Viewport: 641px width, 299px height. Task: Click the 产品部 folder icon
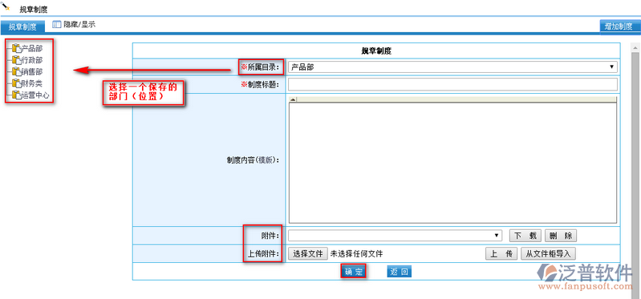[16, 49]
